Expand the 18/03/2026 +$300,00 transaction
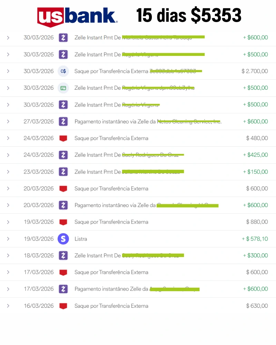276x345 pixels. click(x=8, y=255)
